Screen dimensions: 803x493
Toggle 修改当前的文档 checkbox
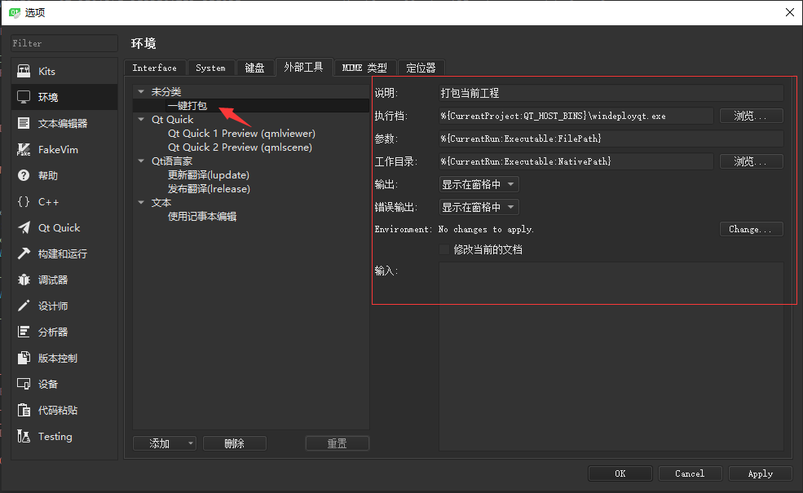[x=444, y=249]
